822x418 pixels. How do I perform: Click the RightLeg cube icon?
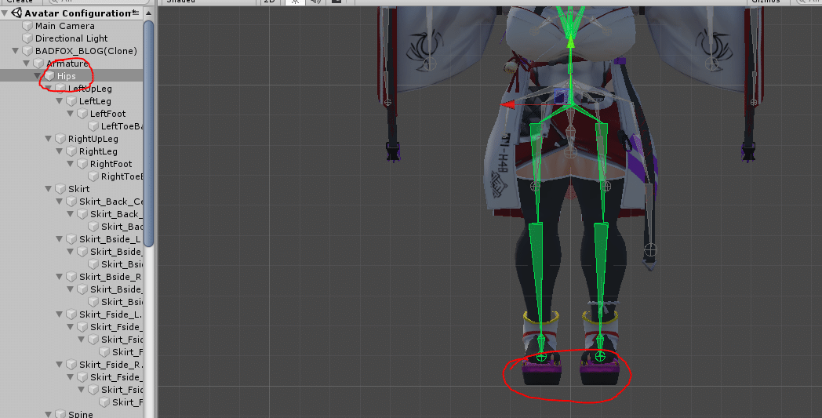pyautogui.click(x=71, y=151)
